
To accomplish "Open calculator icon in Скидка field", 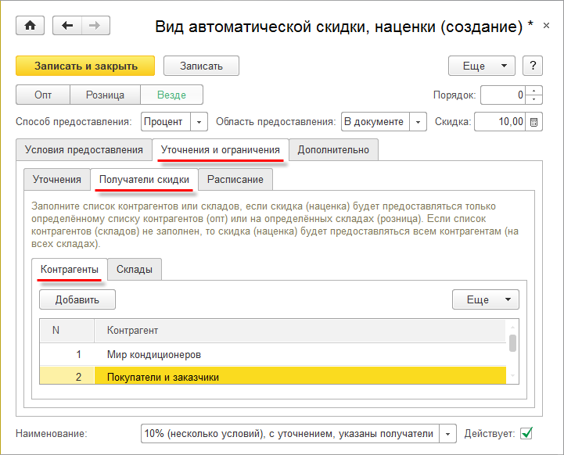I will click(533, 122).
